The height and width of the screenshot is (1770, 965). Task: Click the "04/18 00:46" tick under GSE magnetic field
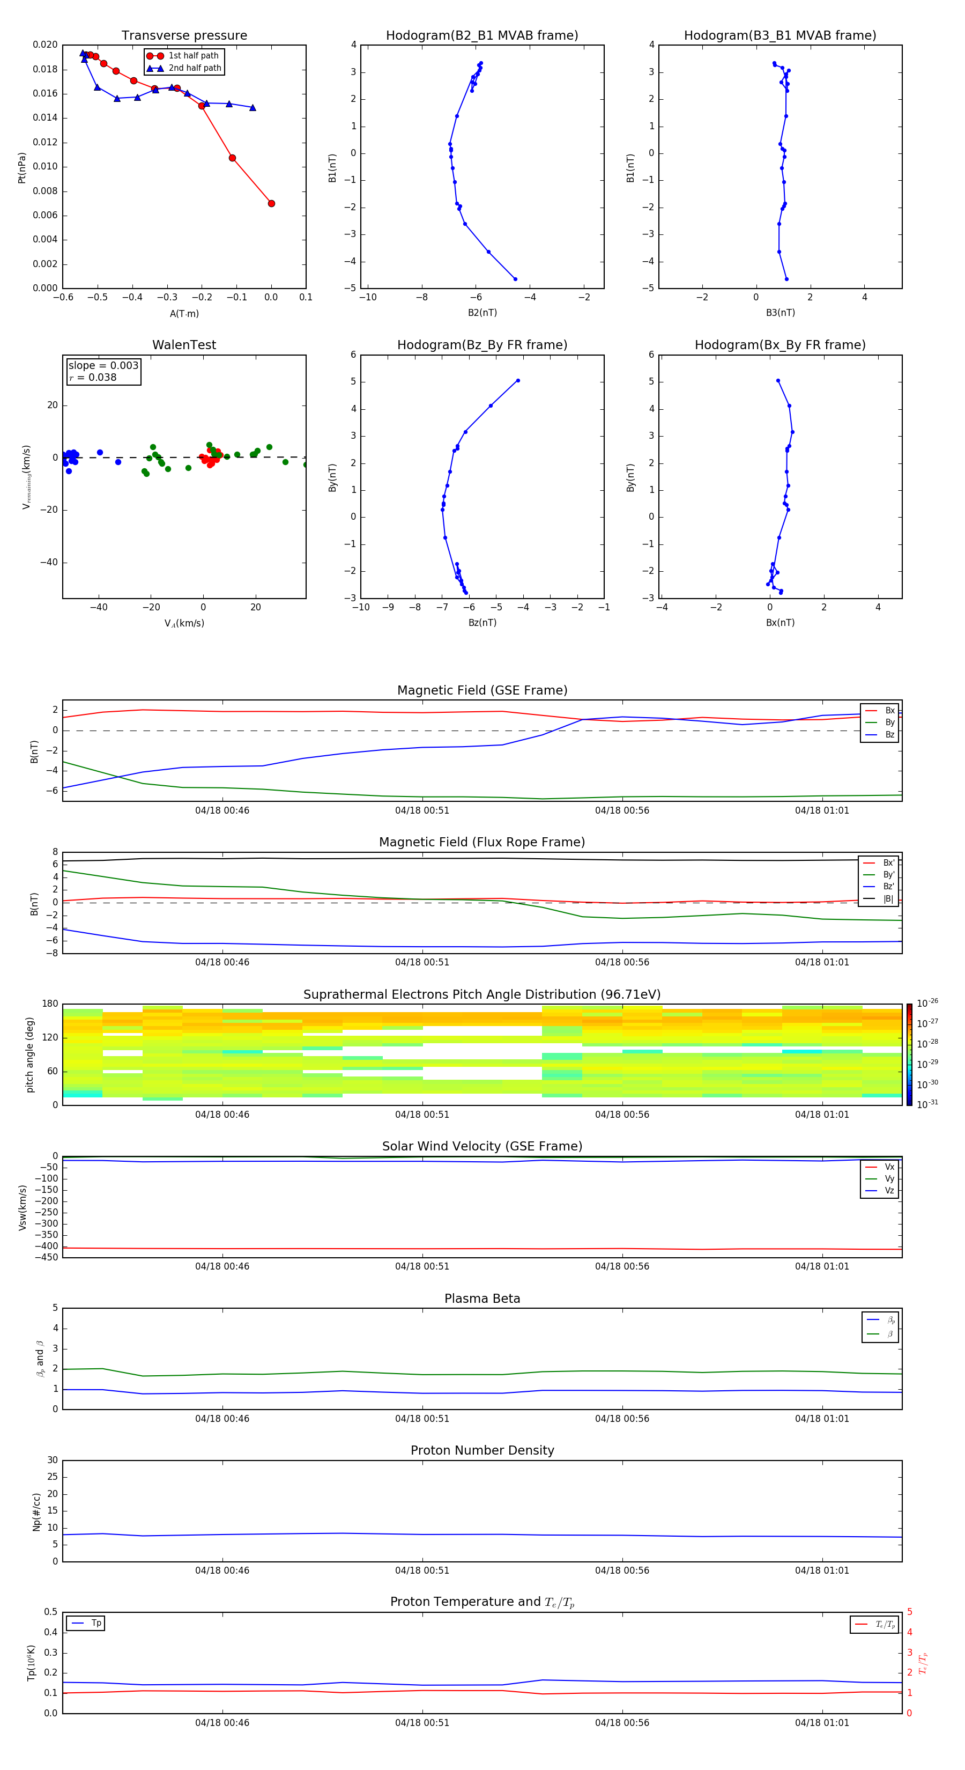pos(222,811)
